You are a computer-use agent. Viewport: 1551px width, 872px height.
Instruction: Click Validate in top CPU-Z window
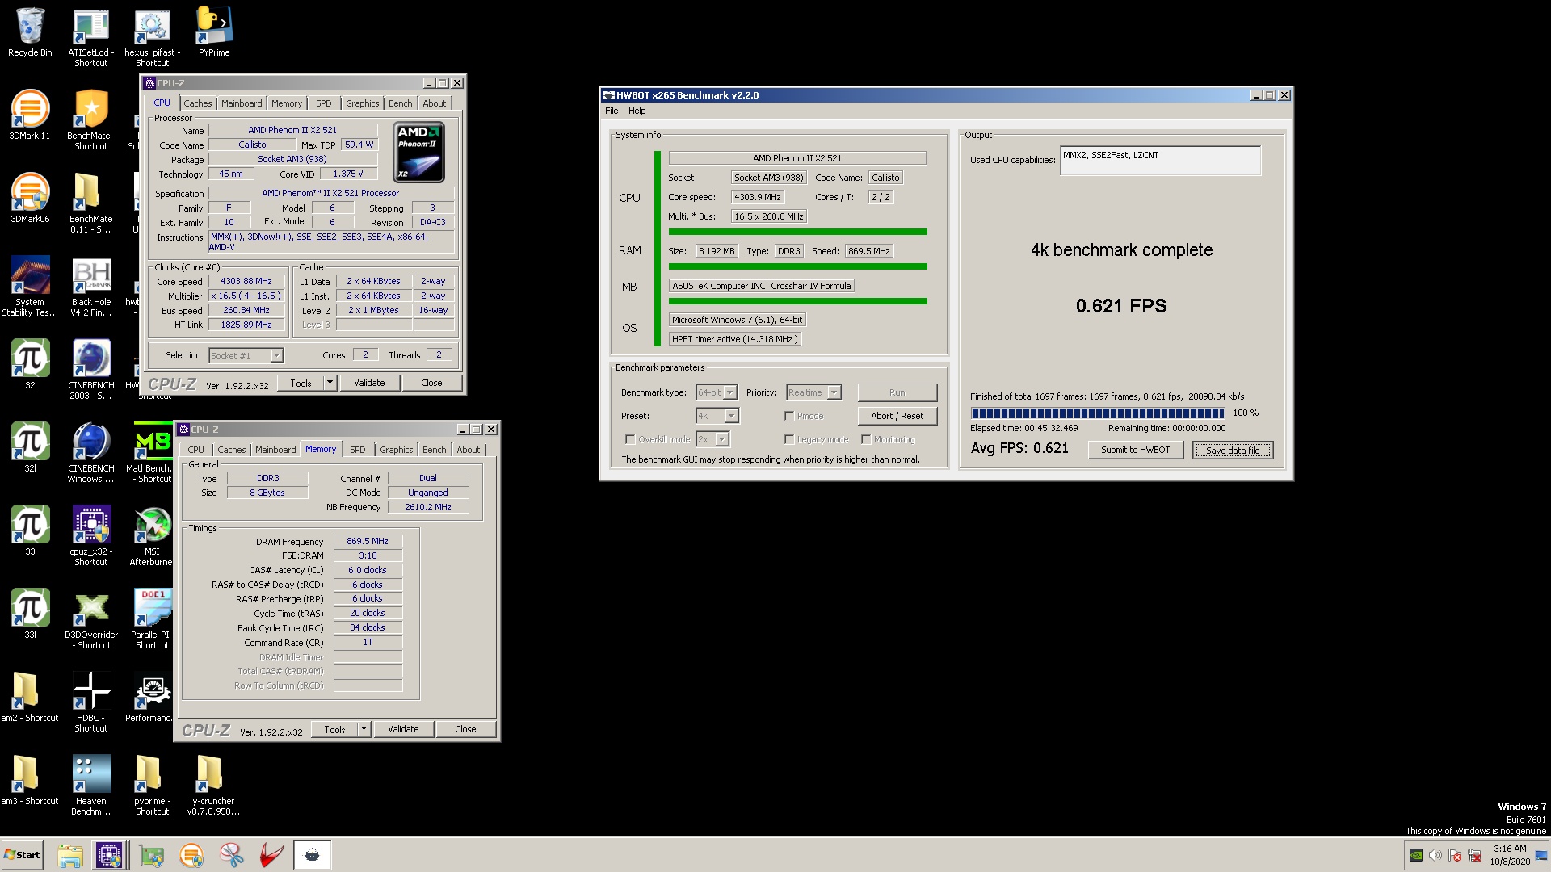[369, 383]
